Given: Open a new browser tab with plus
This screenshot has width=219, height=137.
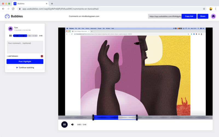Looking at the screenshot, I should click(x=52, y=4).
